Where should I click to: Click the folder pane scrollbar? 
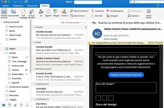(30, 46)
